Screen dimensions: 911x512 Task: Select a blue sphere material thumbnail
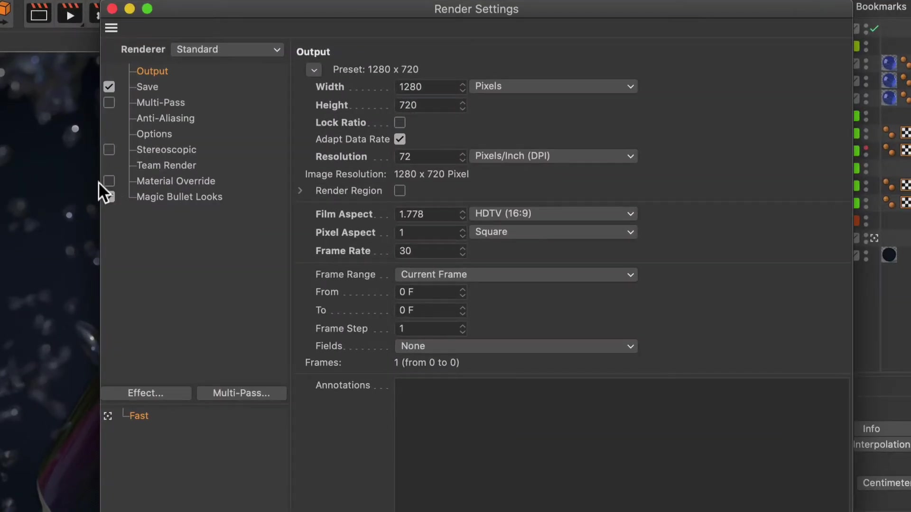[889, 63]
